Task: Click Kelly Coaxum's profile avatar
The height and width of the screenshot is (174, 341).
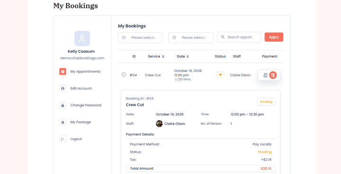Action: (x=82, y=38)
